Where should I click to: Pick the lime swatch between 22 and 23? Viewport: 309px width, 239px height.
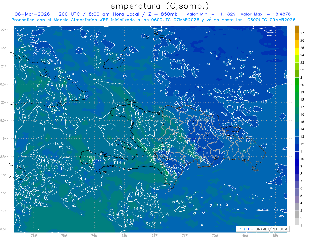[x=297, y=67]
